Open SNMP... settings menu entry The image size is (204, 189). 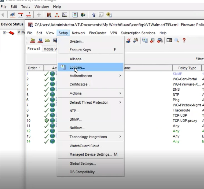[90, 120]
